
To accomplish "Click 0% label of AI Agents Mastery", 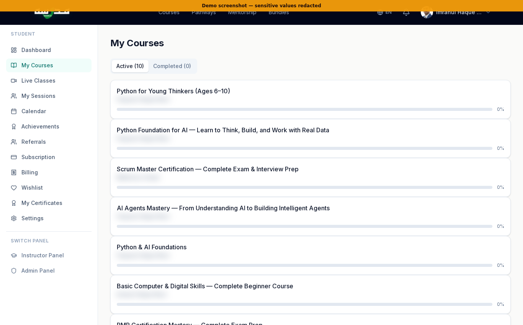I will (x=500, y=226).
